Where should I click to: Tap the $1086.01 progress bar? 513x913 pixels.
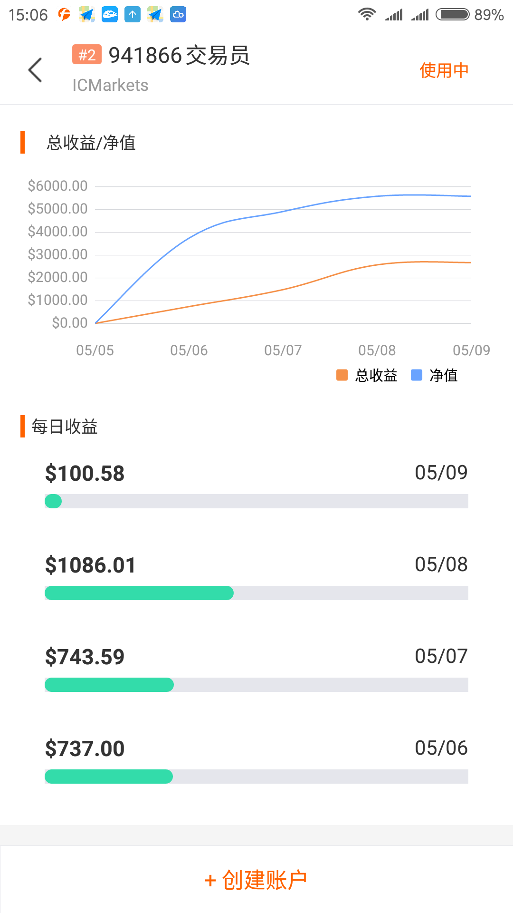pos(256,593)
